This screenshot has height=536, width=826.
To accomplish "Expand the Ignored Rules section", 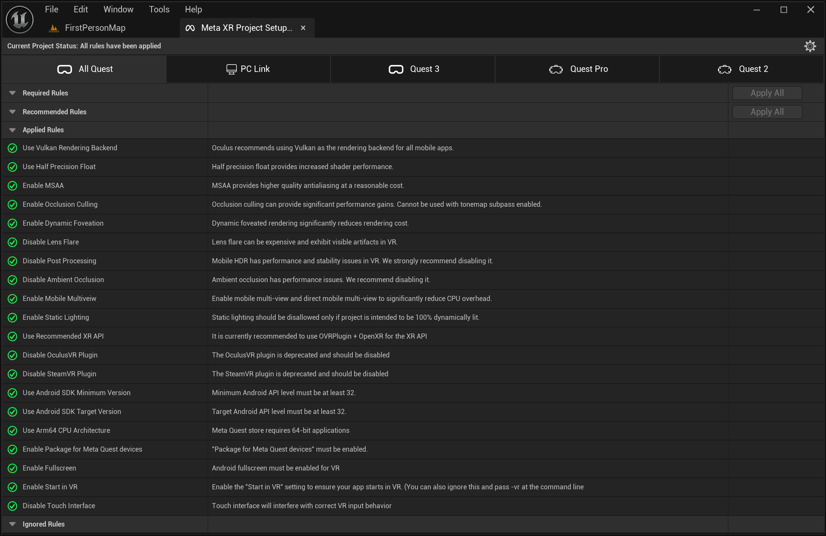I will click(x=12, y=524).
